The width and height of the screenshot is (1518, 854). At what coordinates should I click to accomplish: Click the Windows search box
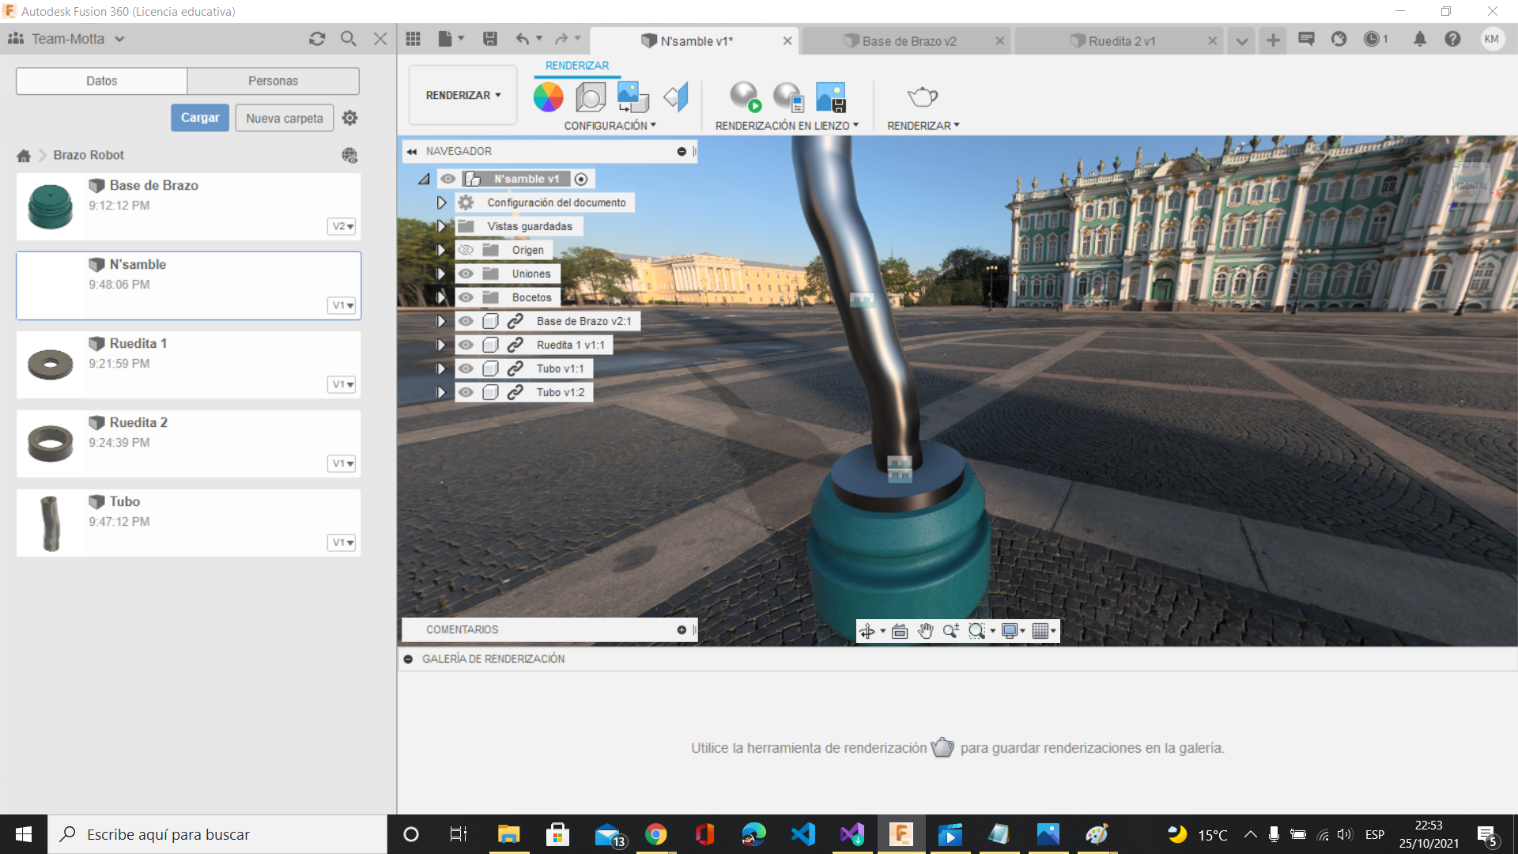[x=217, y=834]
